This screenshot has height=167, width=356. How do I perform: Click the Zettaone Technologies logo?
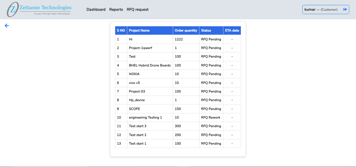coord(39,10)
